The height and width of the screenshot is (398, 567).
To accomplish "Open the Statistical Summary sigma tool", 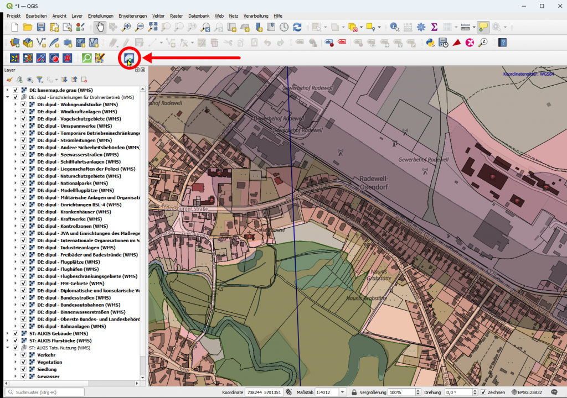I will coord(434,27).
